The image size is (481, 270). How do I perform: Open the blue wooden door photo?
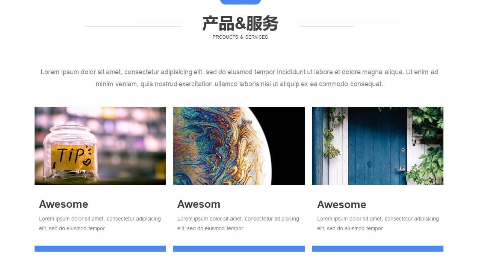(x=378, y=146)
